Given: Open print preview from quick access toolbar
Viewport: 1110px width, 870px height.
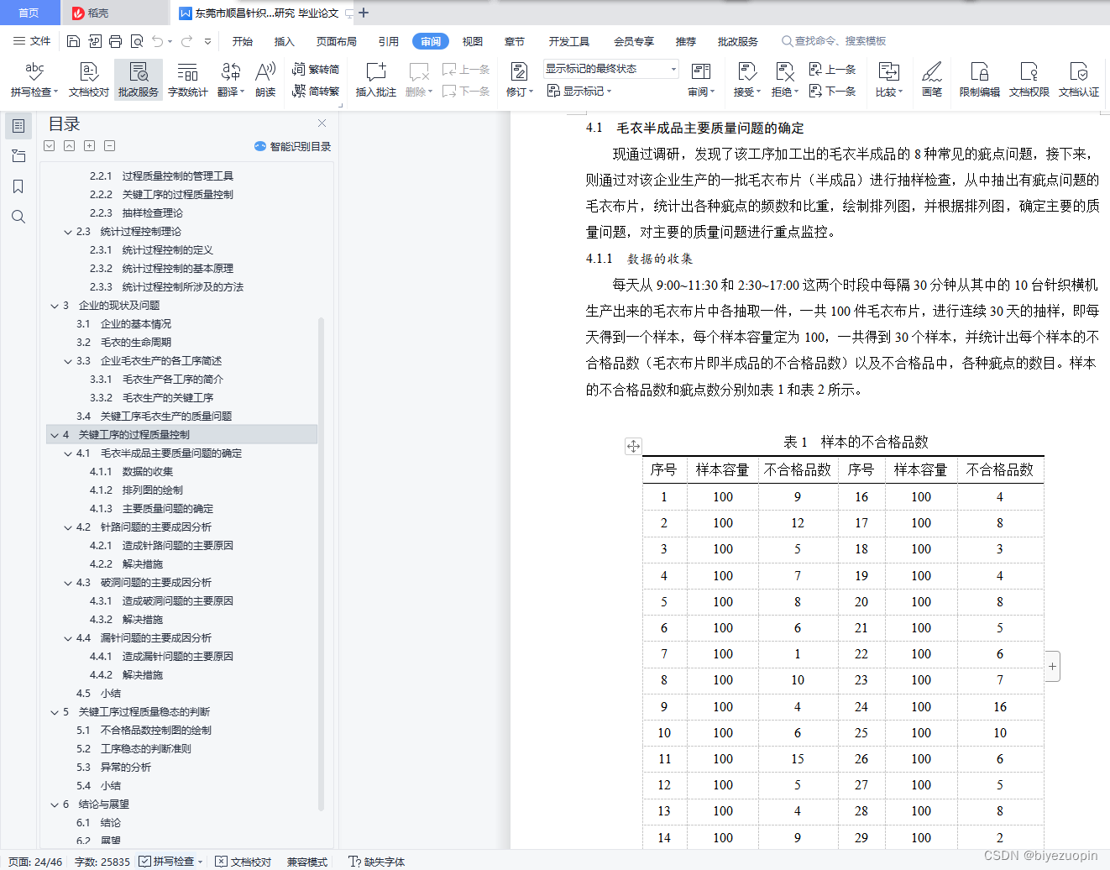Looking at the screenshot, I should tap(137, 41).
